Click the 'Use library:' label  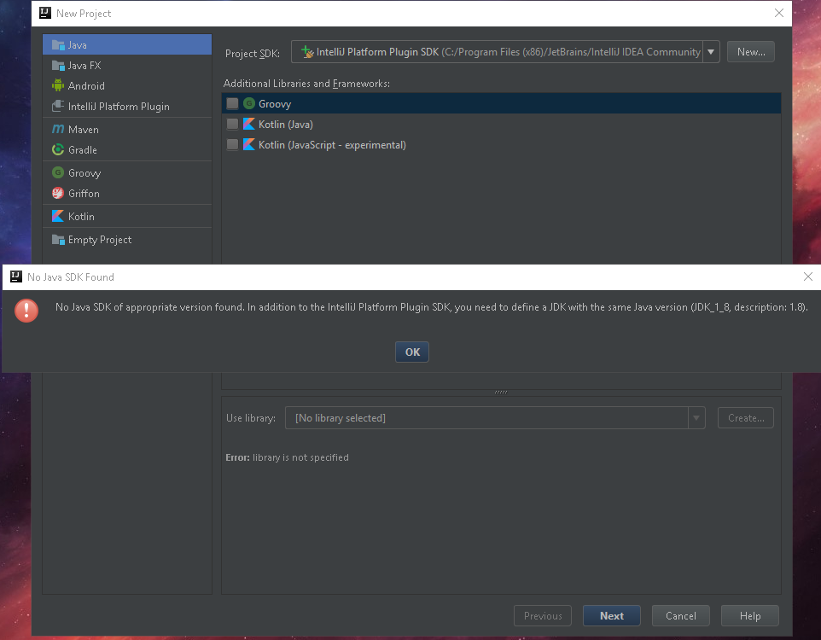(x=251, y=418)
